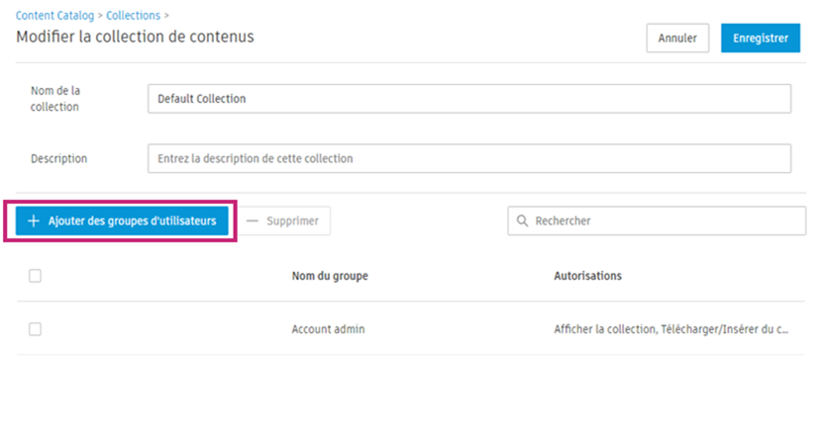Check the Account admin row checkbox

click(x=35, y=329)
